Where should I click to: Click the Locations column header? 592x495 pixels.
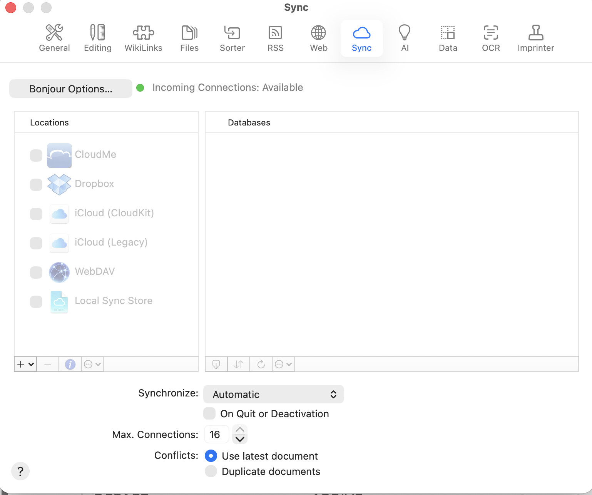pos(106,122)
